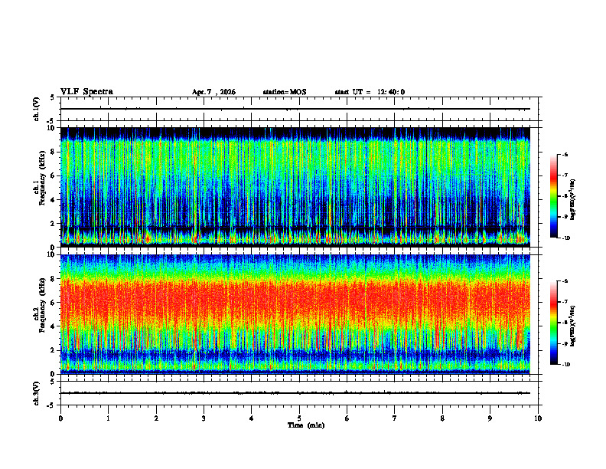Click time axis tick label "5"
The image size is (606, 469).
point(299,418)
